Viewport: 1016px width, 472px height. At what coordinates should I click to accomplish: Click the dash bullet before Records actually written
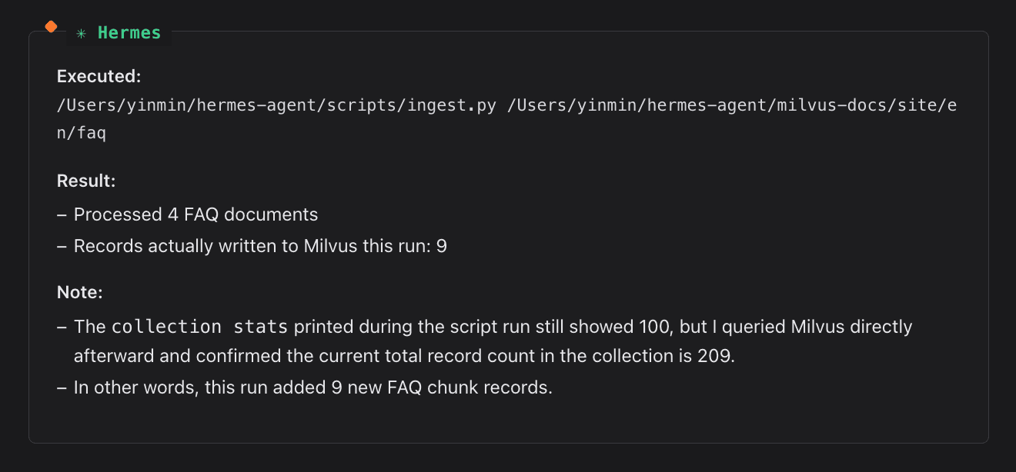click(x=62, y=246)
